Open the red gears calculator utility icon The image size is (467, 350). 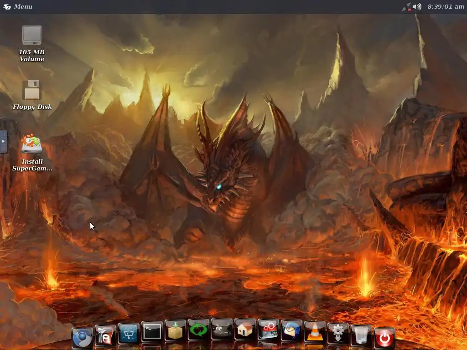(268, 329)
